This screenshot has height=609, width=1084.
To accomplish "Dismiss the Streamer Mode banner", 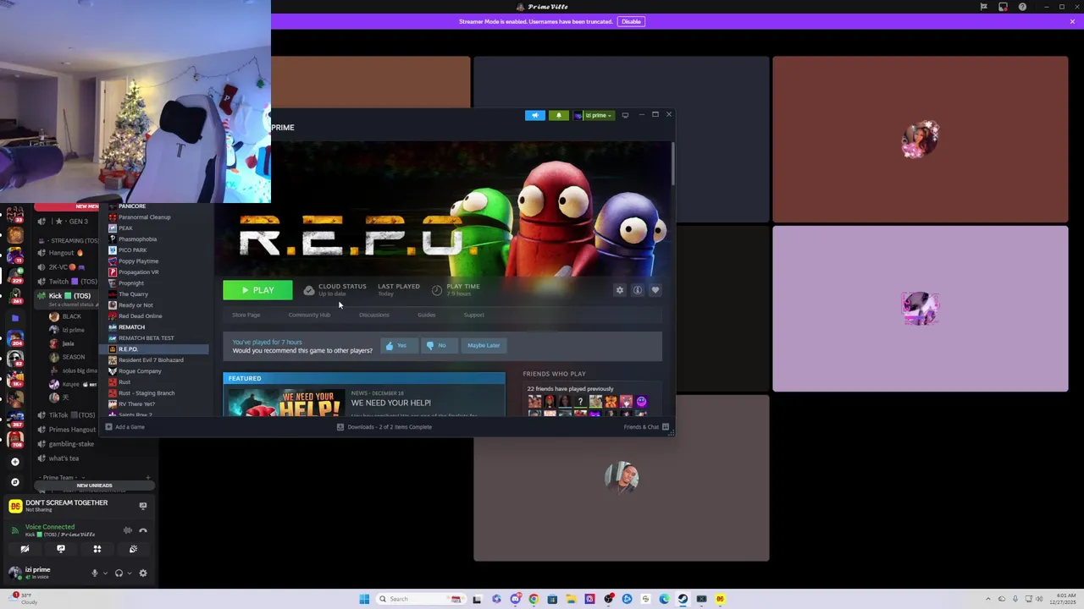I will pos(1072,21).
